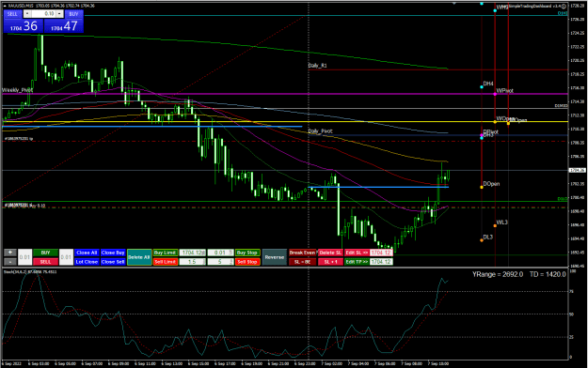Image resolution: width=588 pixels, height=368 pixels.
Task: Click the 1704 47 buy price tile
Action: 64,26
